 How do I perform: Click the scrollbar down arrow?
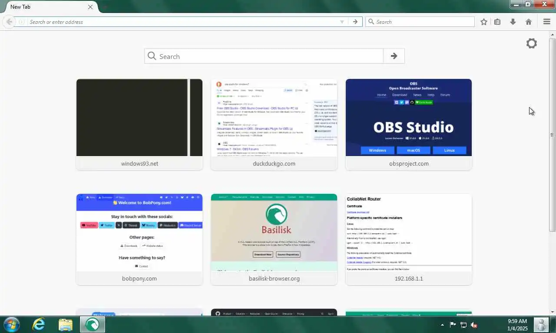pyautogui.click(x=552, y=312)
